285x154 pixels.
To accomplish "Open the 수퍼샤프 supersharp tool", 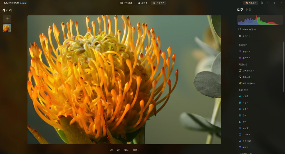I will point(245,77).
